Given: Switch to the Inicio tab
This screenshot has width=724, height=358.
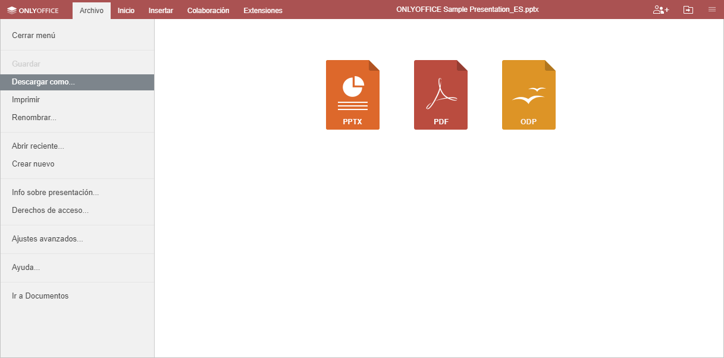Looking at the screenshot, I should point(126,11).
